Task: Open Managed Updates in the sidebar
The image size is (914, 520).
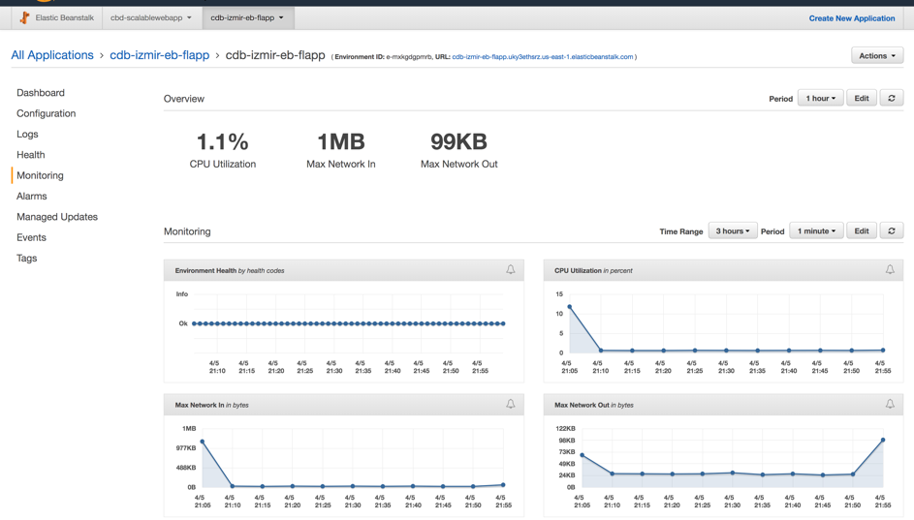Action: pos(57,217)
